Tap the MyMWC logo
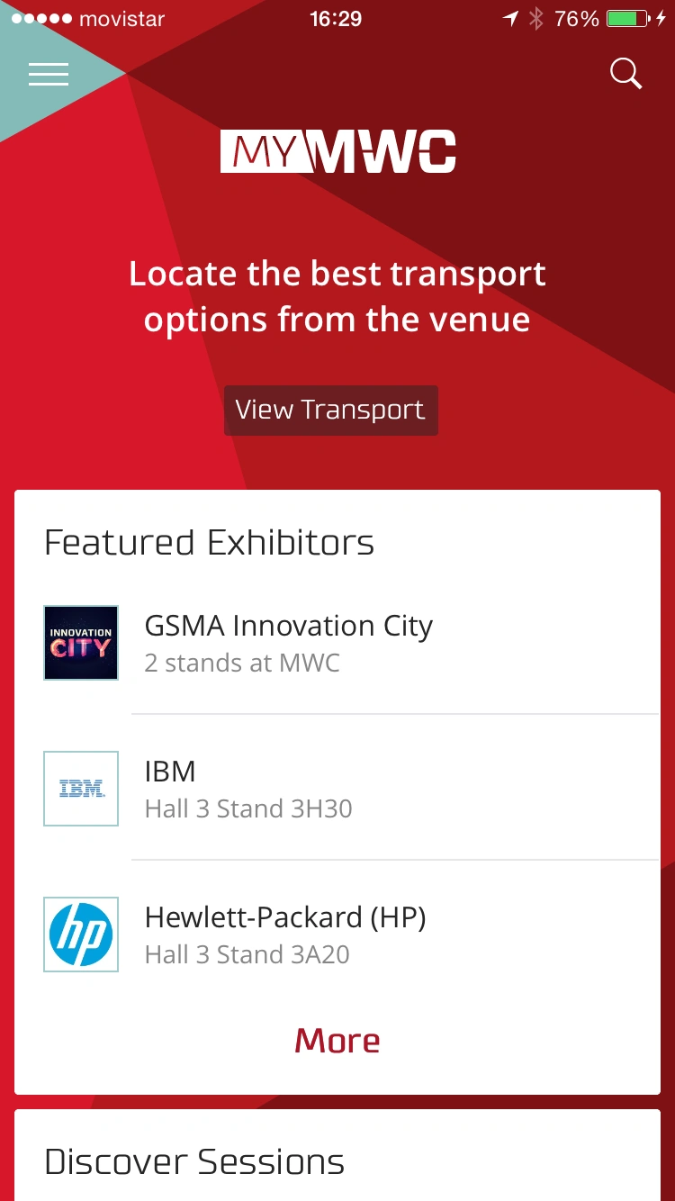 point(338,151)
